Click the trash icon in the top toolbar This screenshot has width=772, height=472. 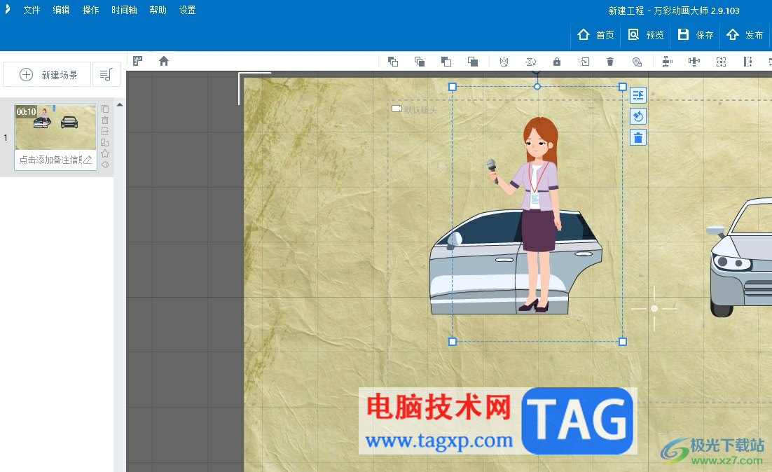click(610, 62)
